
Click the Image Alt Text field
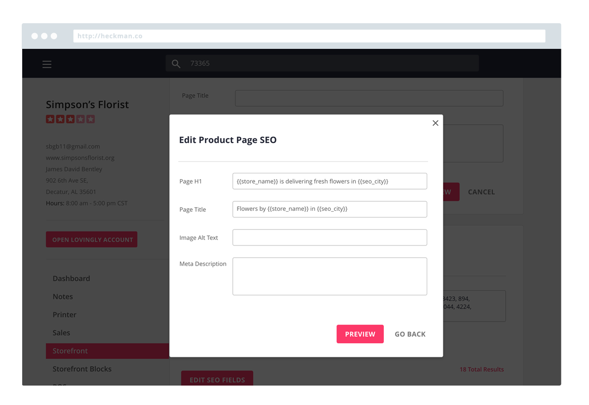point(329,238)
